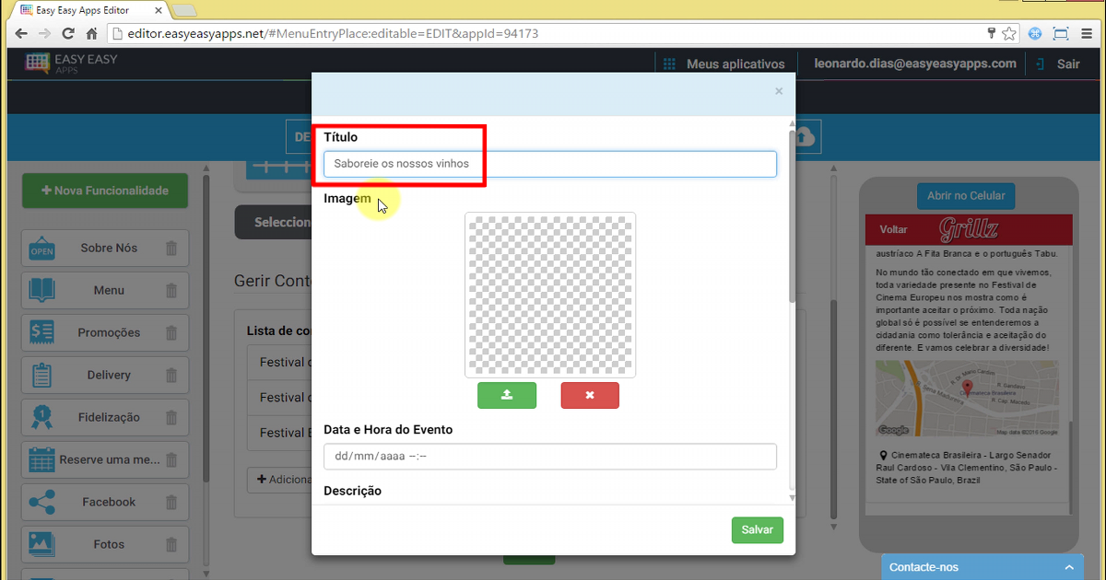Click the Fidelização badge icon

41,417
